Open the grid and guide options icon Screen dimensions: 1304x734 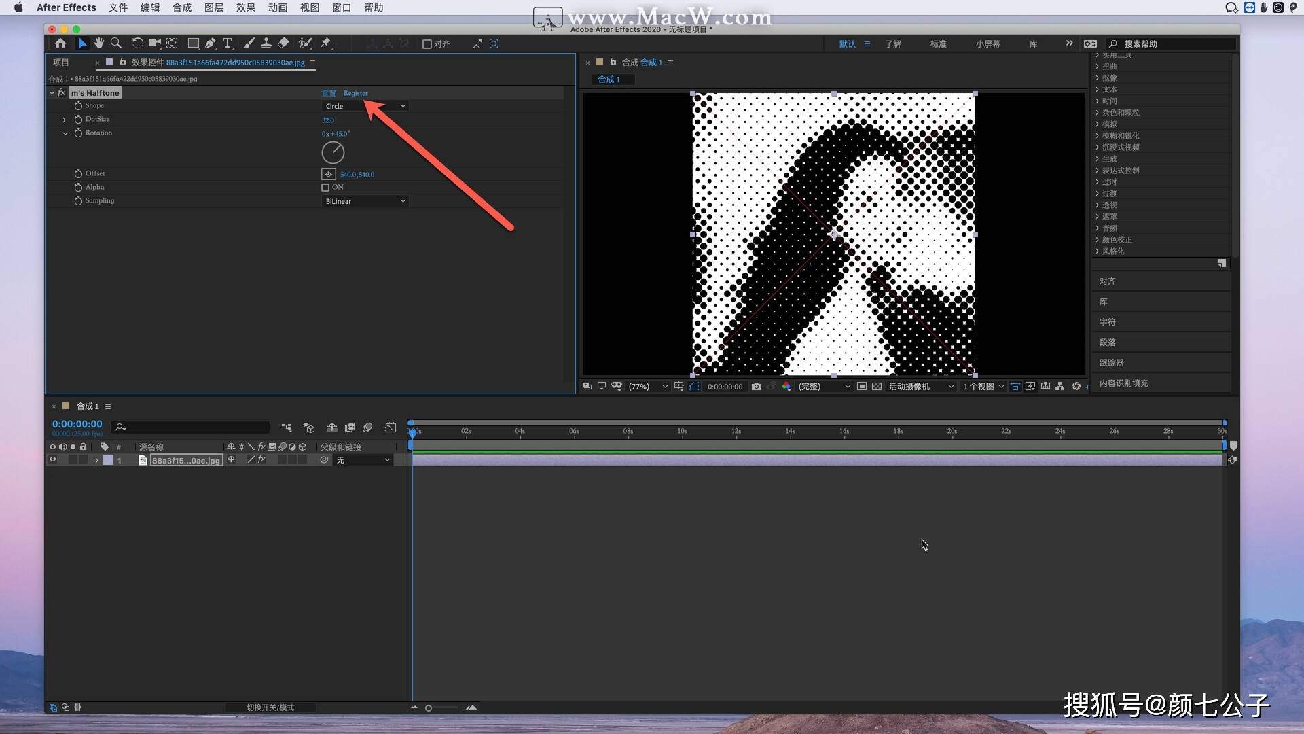(x=678, y=386)
